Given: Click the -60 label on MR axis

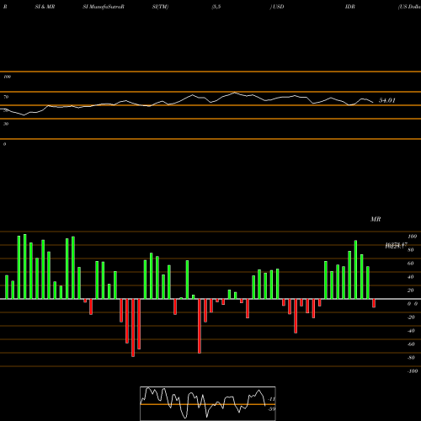Looking at the screenshot, I should 411,344.
